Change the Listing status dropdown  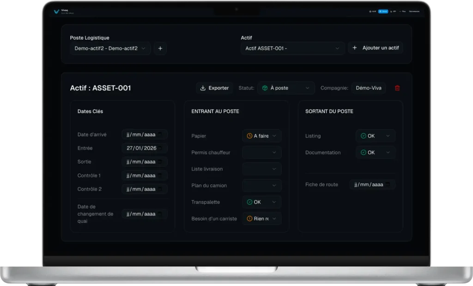pyautogui.click(x=376, y=136)
